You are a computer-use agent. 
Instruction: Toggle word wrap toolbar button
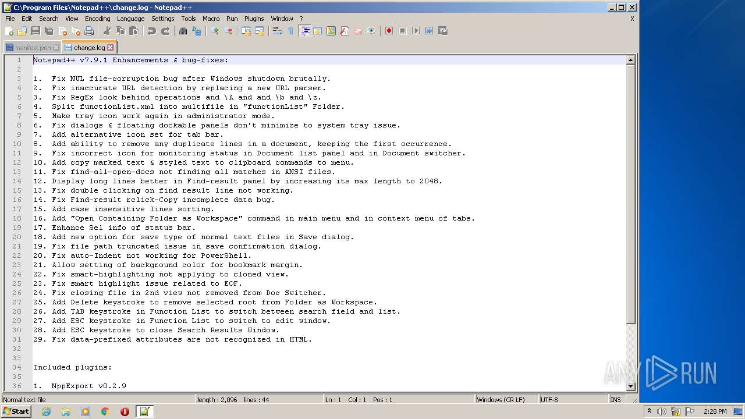(x=277, y=31)
